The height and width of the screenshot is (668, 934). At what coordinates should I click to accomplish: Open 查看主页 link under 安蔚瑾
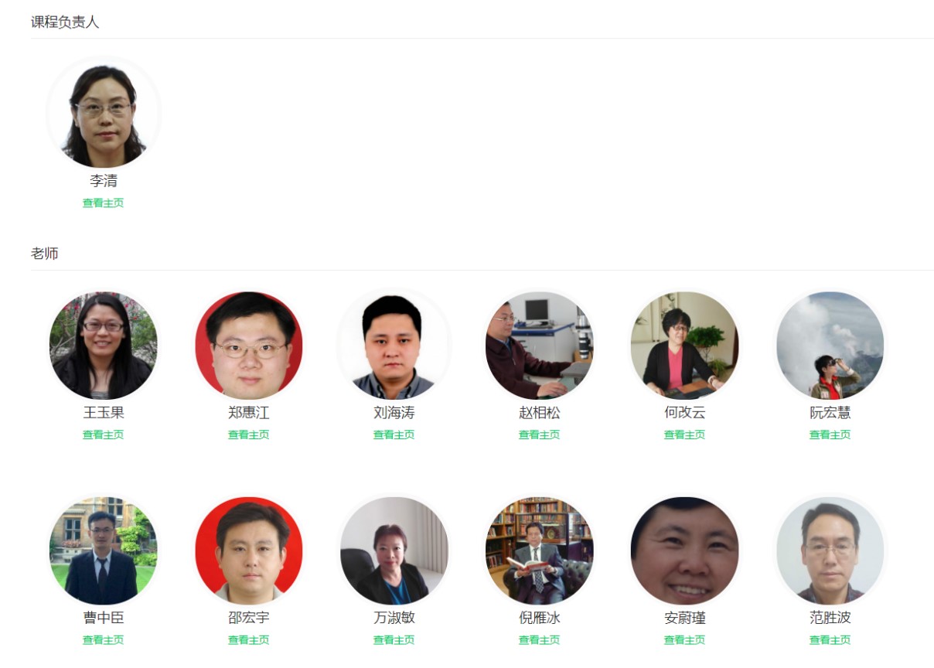pos(685,640)
